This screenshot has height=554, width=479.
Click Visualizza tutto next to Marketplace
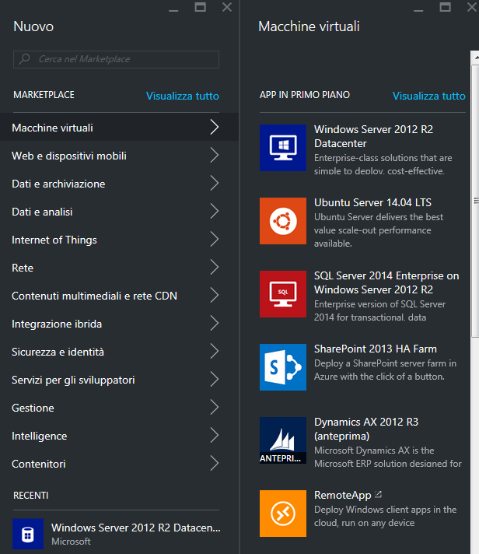pos(182,96)
